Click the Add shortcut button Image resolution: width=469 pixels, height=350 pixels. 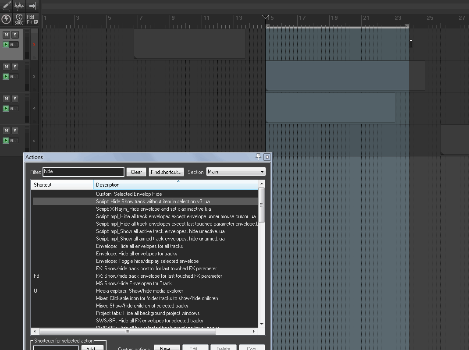click(x=92, y=348)
